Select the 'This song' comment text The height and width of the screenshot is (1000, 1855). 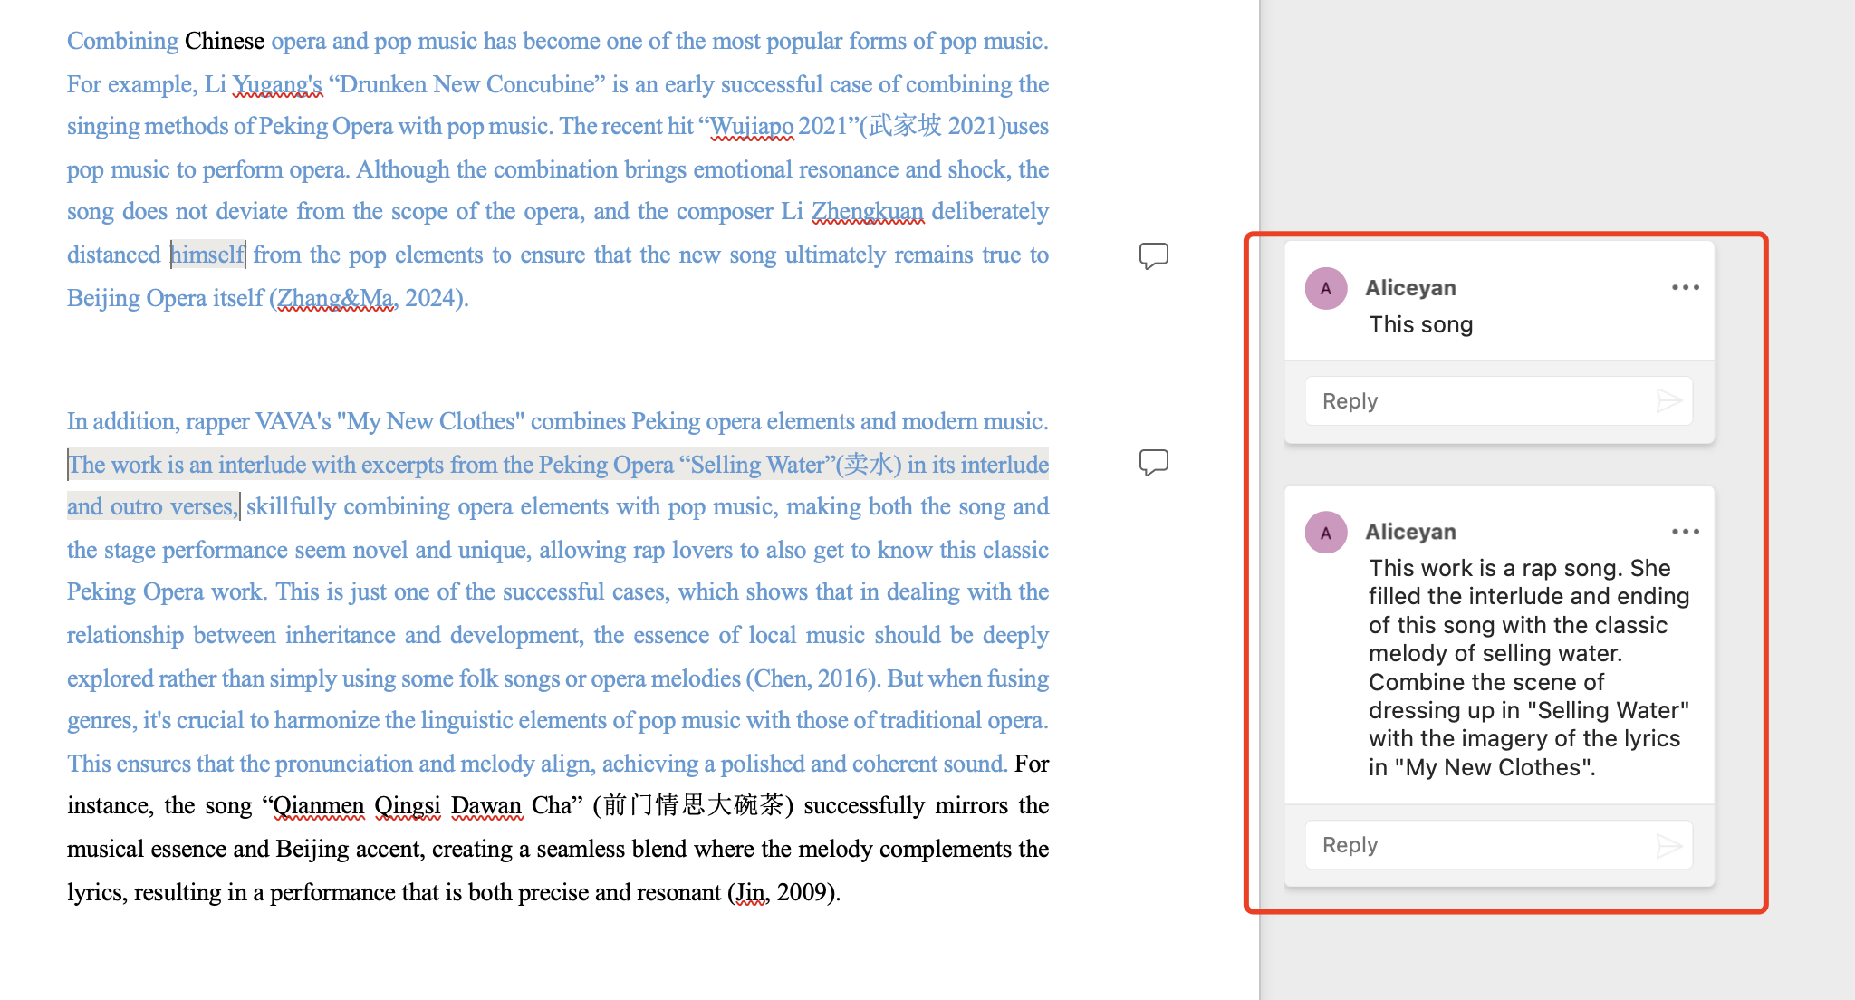tap(1420, 324)
